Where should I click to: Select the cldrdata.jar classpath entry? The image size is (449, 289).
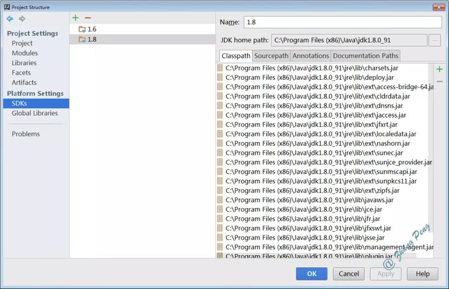pos(317,97)
